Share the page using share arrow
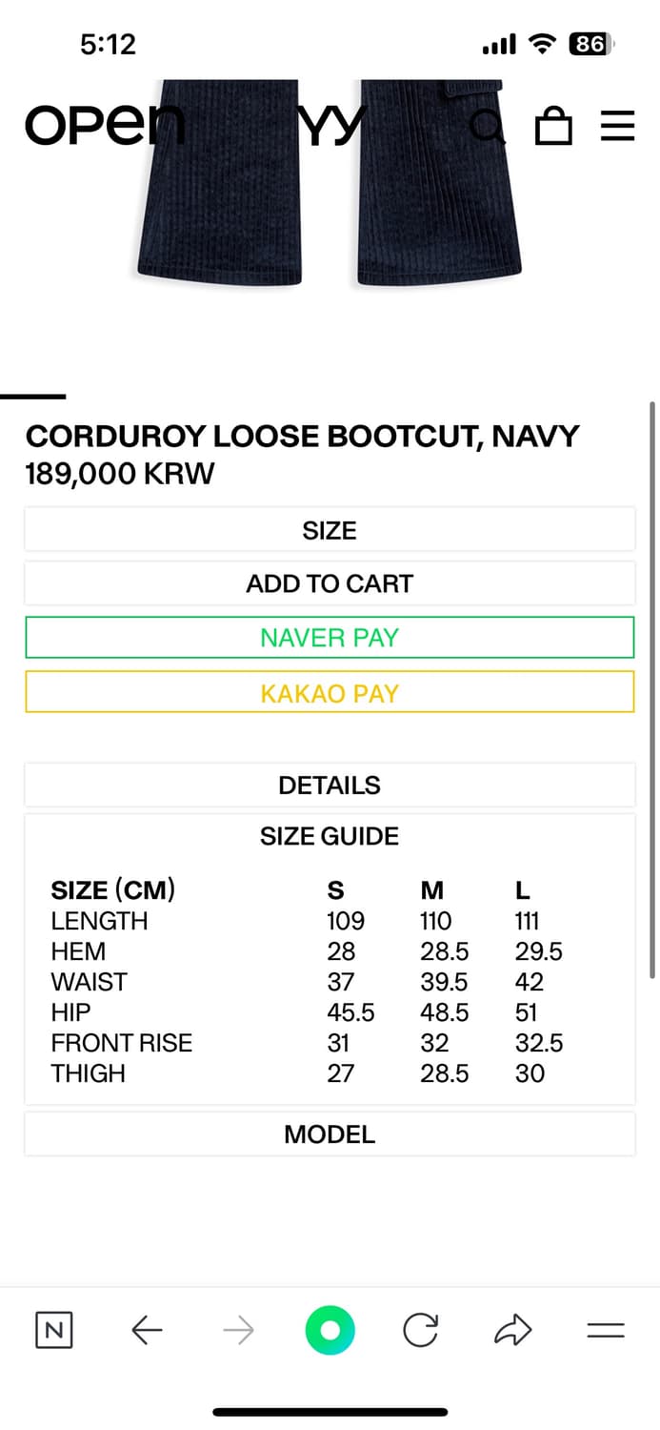This screenshot has height=1430, width=660. point(512,1330)
